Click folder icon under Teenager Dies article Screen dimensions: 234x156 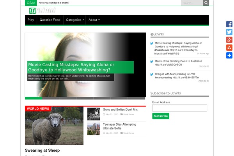tap(121, 133)
